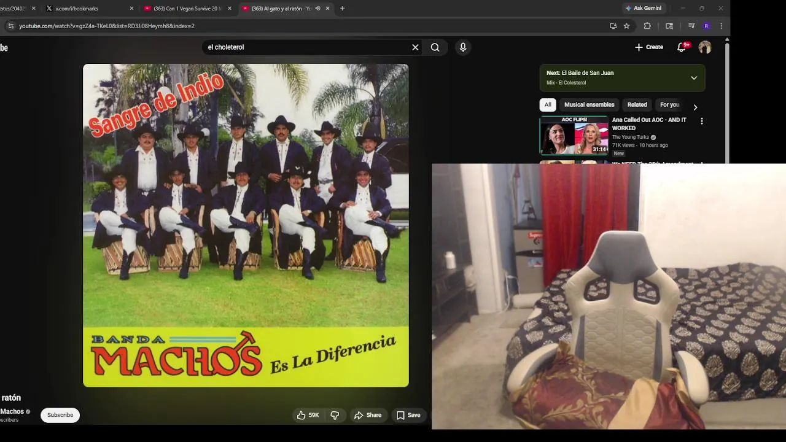Open Ana Called Out AOC video title
This screenshot has width=786, height=442.
coord(649,124)
